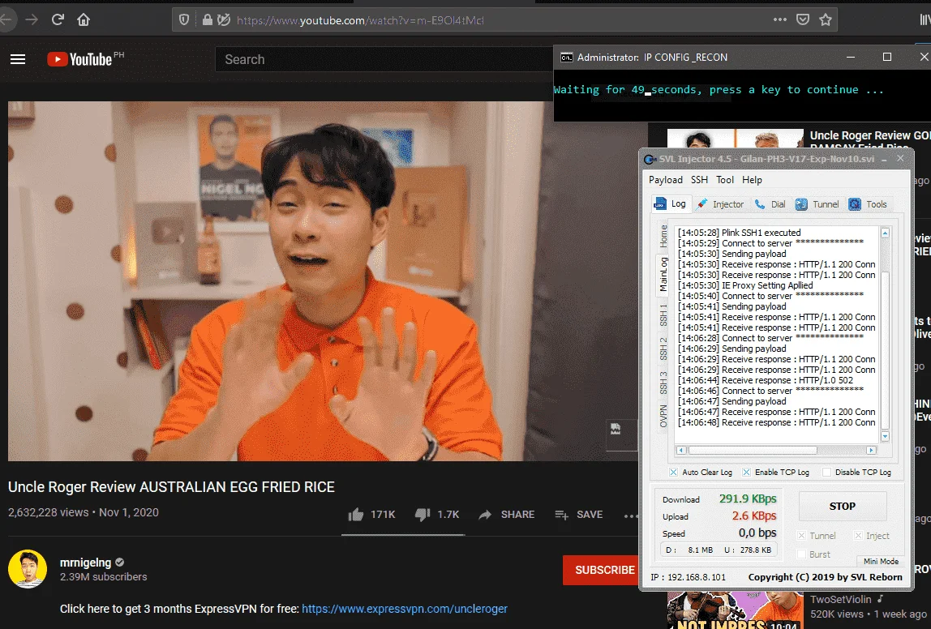The width and height of the screenshot is (931, 629).
Task: Click mrnigelng channel name
Action: pyautogui.click(x=85, y=562)
